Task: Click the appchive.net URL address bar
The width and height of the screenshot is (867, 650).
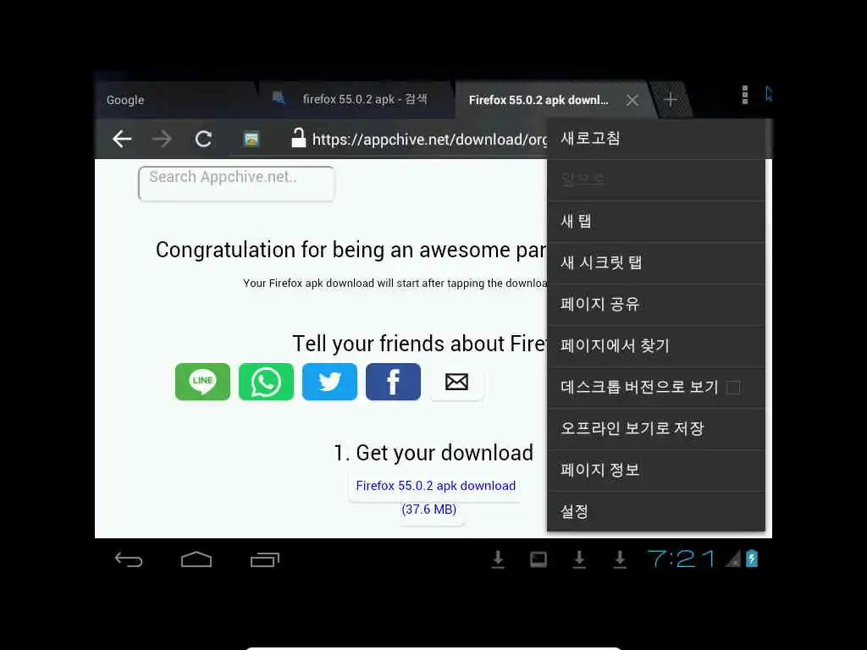Action: [429, 140]
